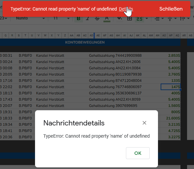Screen dimensions: 194x169
Task: Open horizontal alignment options
Action: [x=159, y=19]
